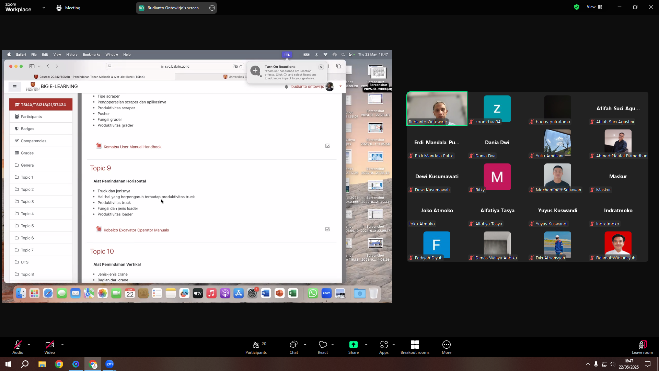Open the More options menu
The width and height of the screenshot is (659, 371).
[447, 347]
